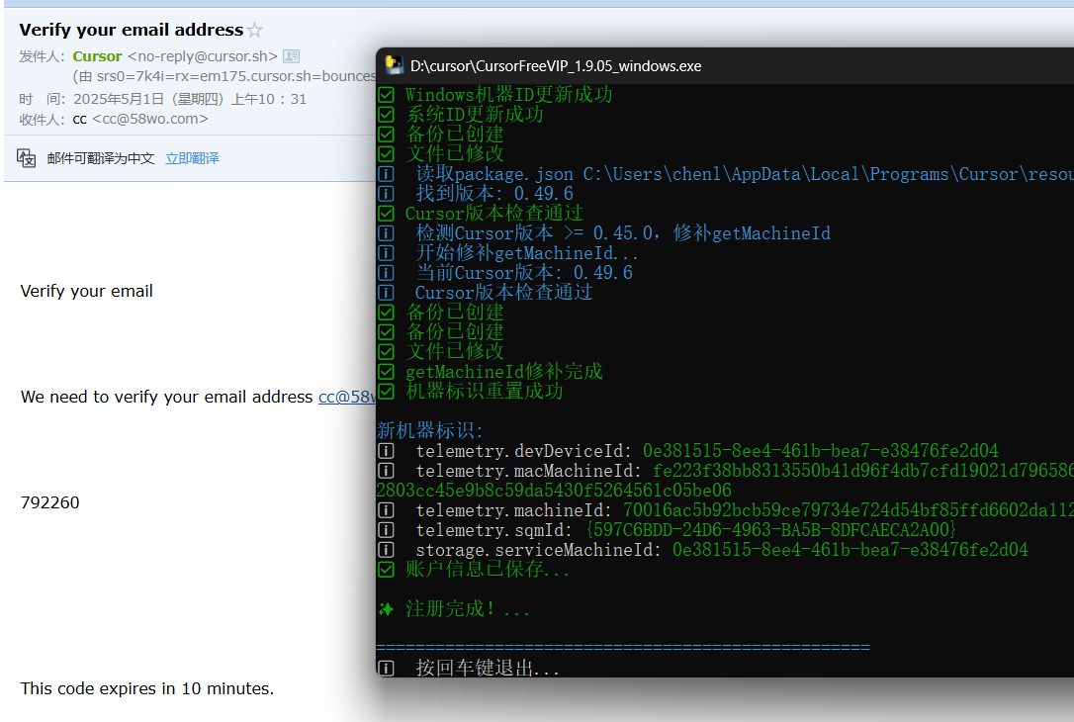This screenshot has height=722, width=1074.
Task: Click the translate icon beside 邮件可翻译为中文
Action: coord(27,158)
